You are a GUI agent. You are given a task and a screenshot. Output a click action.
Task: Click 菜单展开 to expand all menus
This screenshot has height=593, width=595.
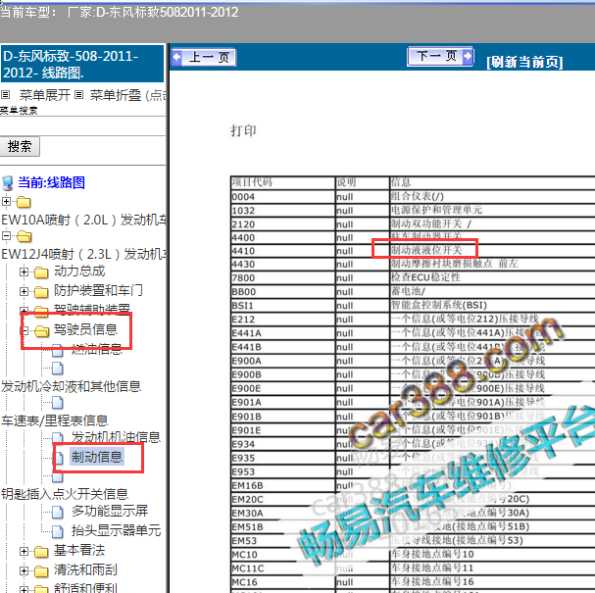(45, 95)
